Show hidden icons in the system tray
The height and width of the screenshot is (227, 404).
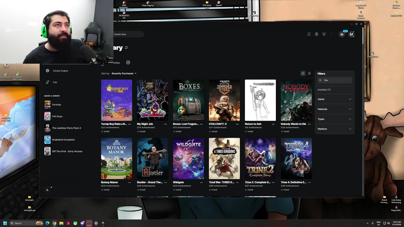(x=367, y=223)
